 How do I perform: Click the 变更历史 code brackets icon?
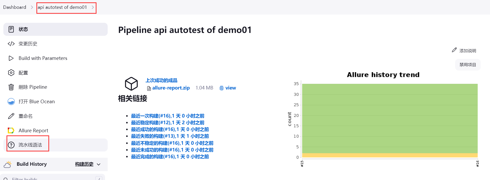tap(11, 44)
